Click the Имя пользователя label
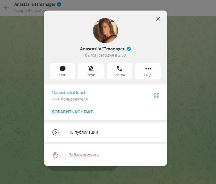 click(x=69, y=99)
